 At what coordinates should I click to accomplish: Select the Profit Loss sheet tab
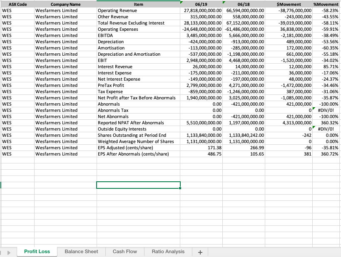coord(37,252)
